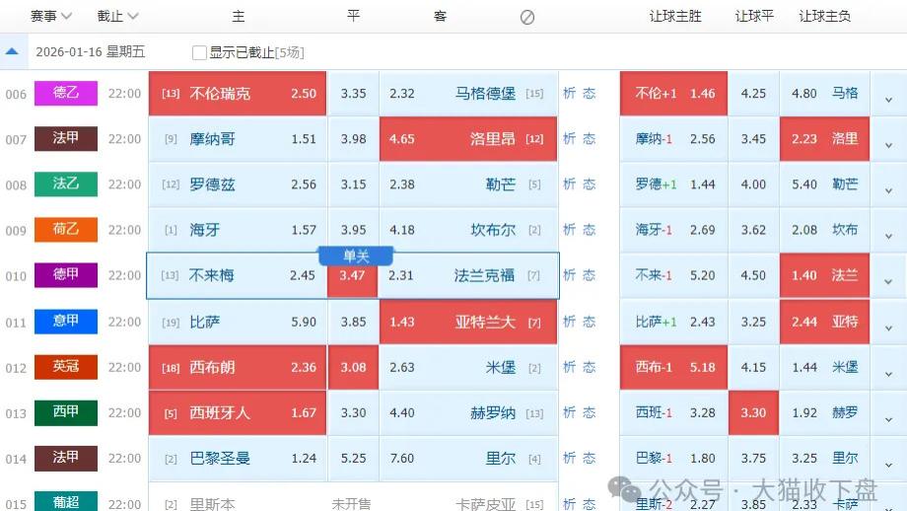
Task: Expand row 009 more options chevron
Action: [x=888, y=236]
